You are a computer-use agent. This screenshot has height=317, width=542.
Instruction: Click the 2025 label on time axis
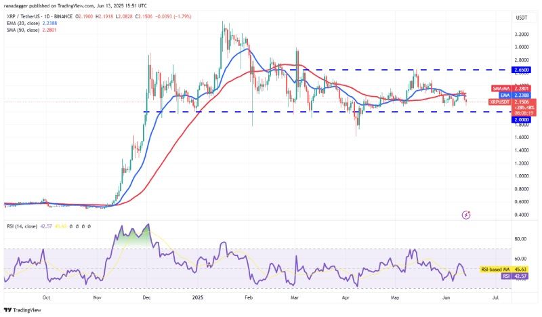pos(198,297)
